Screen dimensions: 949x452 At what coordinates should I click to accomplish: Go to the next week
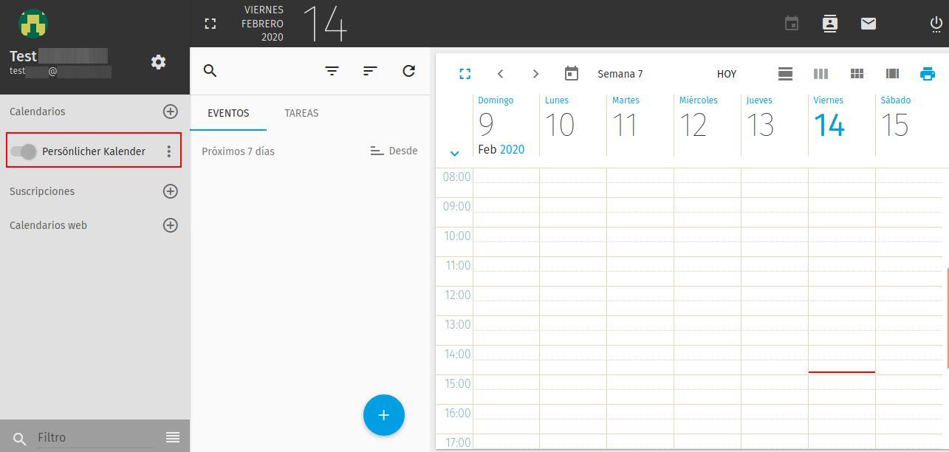click(x=535, y=74)
